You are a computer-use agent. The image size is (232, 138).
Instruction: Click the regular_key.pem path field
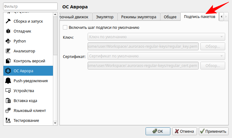pos(143,46)
